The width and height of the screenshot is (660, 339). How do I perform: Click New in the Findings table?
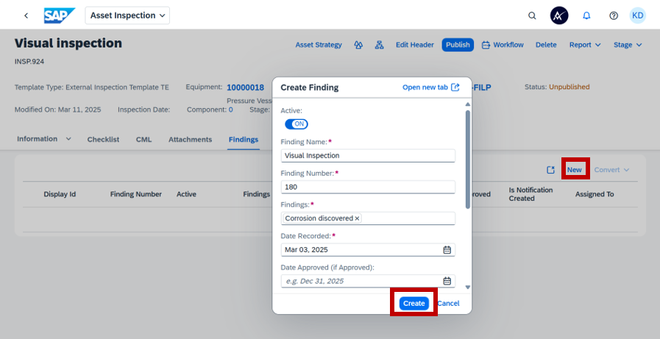(574, 170)
